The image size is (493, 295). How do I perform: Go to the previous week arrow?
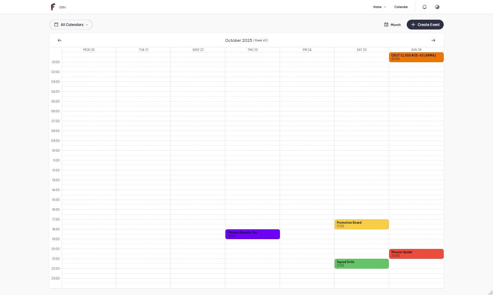tap(60, 40)
